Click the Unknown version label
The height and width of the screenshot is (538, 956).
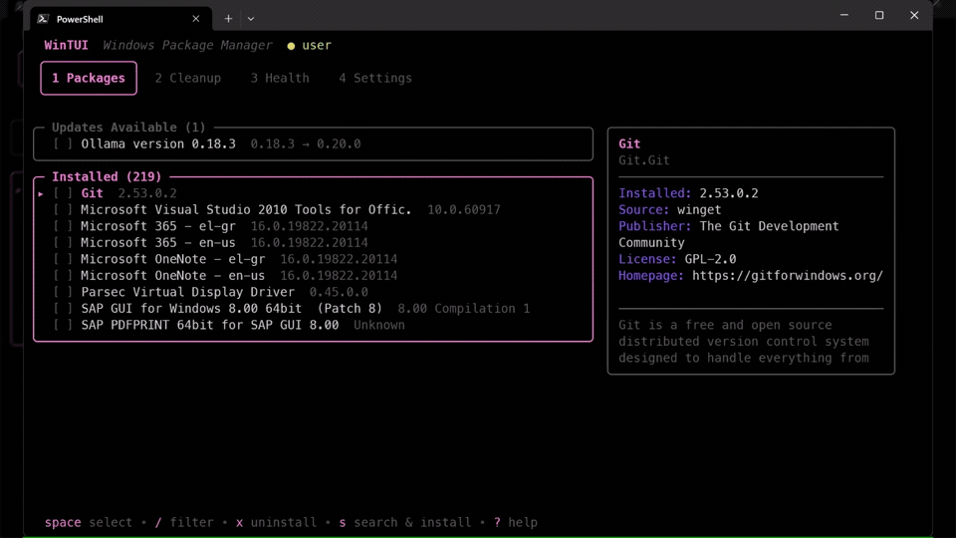[379, 325]
